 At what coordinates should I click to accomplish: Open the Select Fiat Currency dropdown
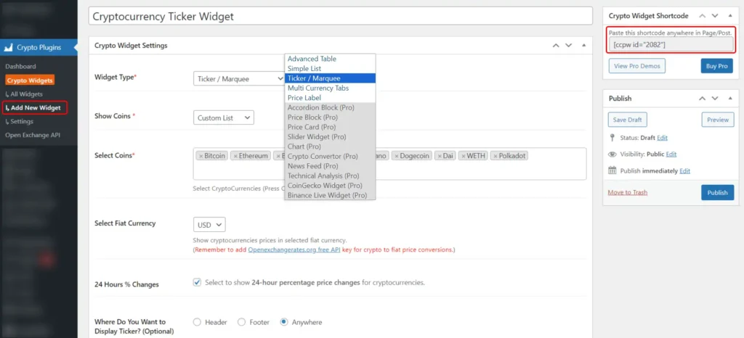coord(209,224)
